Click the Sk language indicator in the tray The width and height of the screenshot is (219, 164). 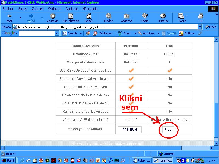pos(183,160)
